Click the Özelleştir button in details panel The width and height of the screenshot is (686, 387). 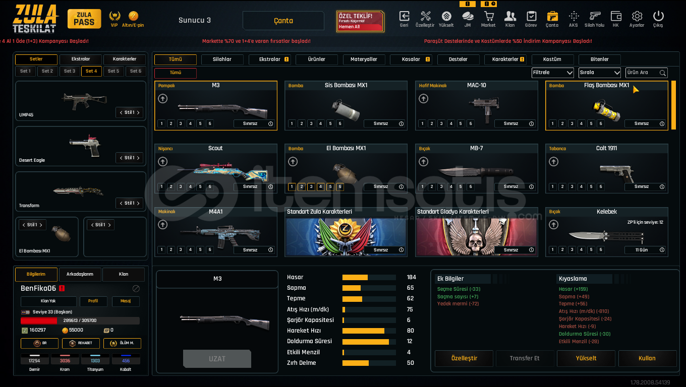pos(464,358)
